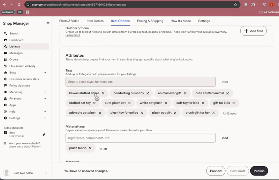The height and width of the screenshot is (180, 279).
Task: Expand the Stats menu chevron
Action: click(45, 73)
